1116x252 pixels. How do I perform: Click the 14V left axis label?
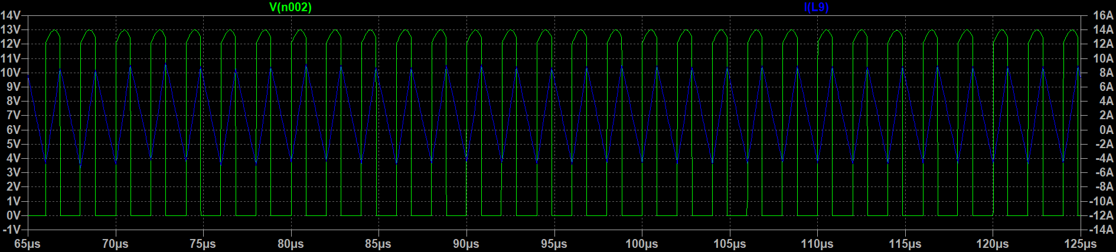click(x=11, y=15)
